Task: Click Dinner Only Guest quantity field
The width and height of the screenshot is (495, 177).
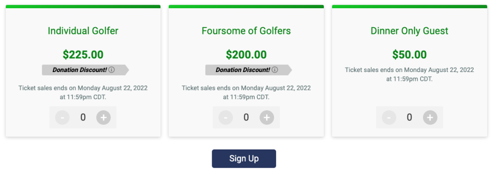Action: click(409, 118)
